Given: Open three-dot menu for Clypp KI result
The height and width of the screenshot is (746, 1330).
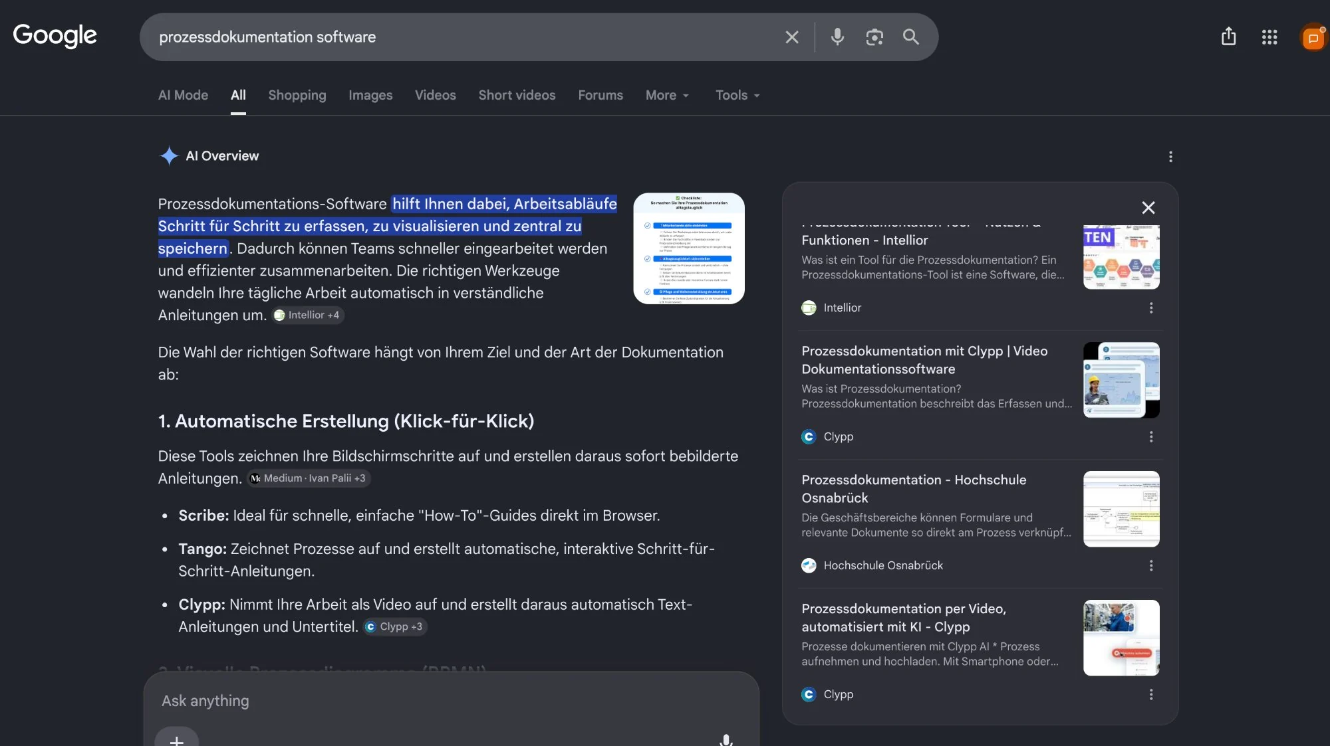Looking at the screenshot, I should [x=1151, y=694].
